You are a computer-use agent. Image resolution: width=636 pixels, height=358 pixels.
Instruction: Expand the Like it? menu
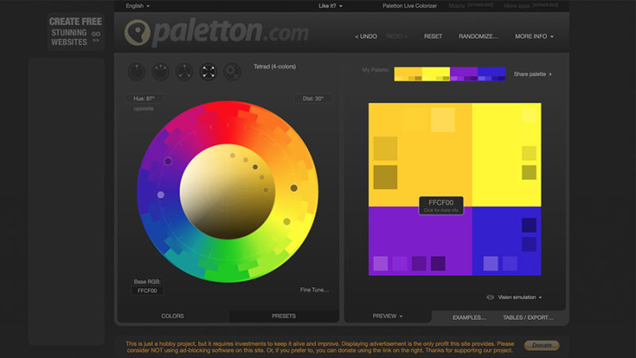[330, 6]
